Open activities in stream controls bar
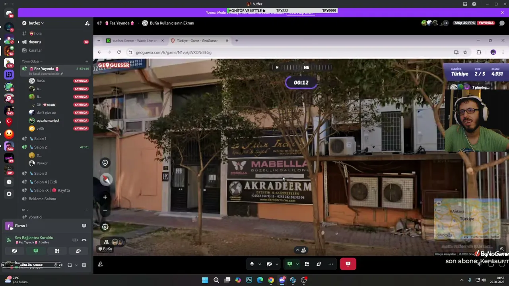Screen dimensions: 509x286 point(307,264)
